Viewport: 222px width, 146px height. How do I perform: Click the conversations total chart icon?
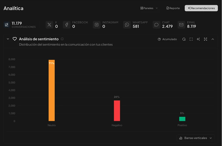7,25
